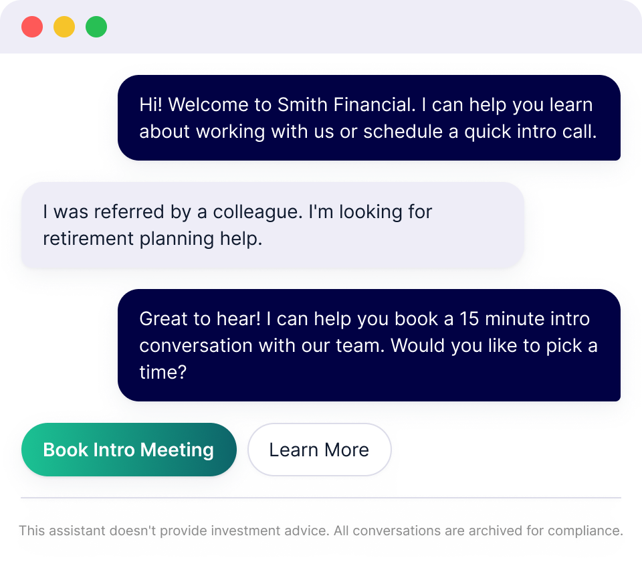Click the investment advice disclaimer sentence
Image resolution: width=642 pixels, height=562 pixels.
(x=174, y=531)
